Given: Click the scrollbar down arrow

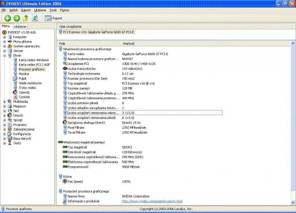Looking at the screenshot, I should pos(293,202).
